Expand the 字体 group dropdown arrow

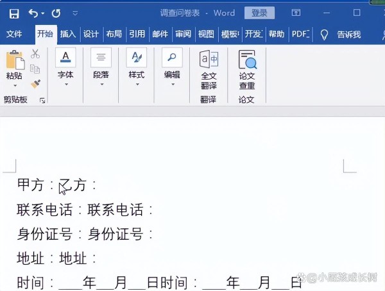coord(66,85)
